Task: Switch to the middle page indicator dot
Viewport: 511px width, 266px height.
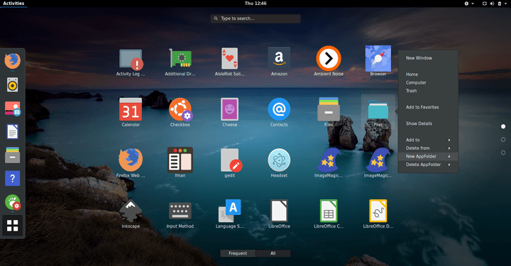Action: (503, 139)
